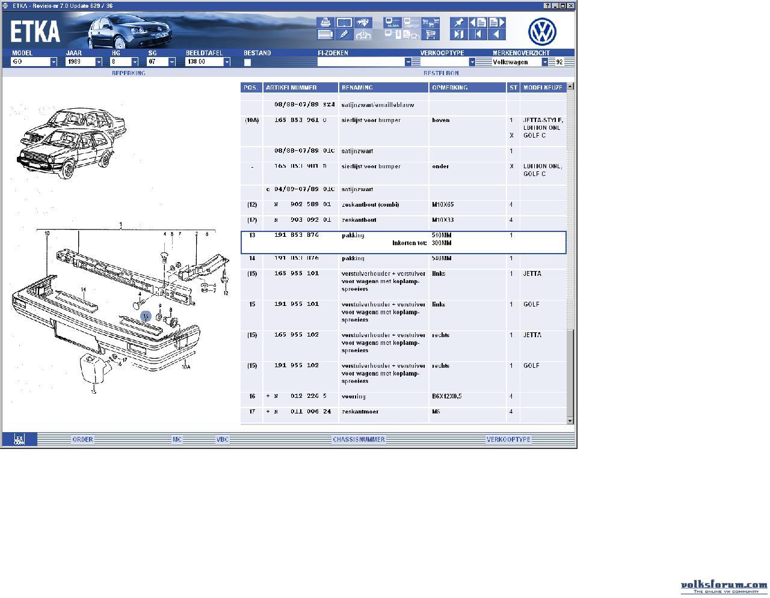Click the lined document list icon
The height and width of the screenshot is (598, 770).
click(325, 34)
